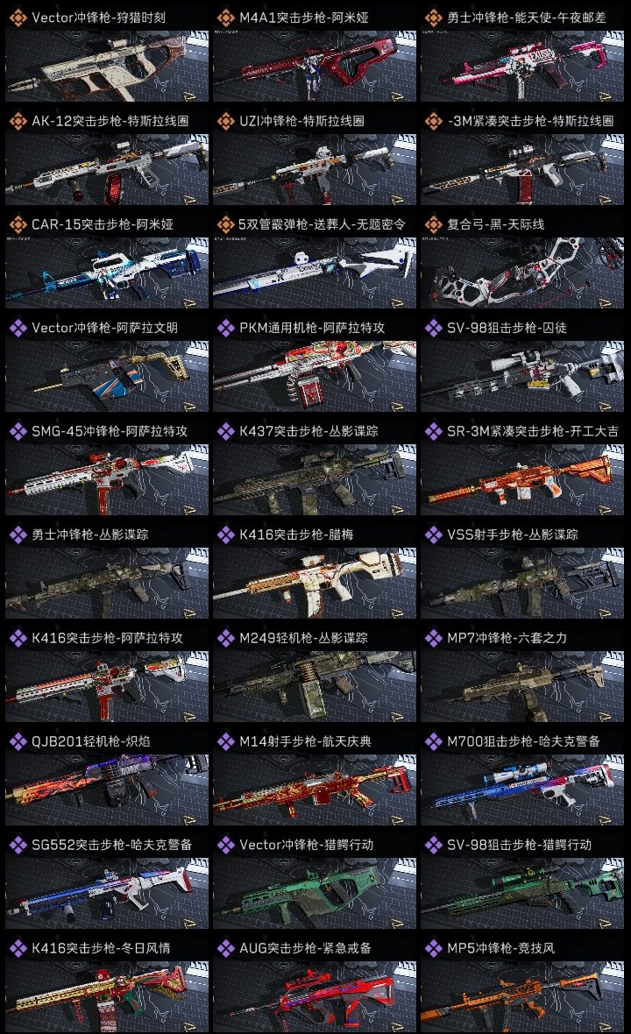Screen dimensions: 631x1034
Task: Click the MP7冲锋枪-六套之力 name label
Action: coord(507,638)
